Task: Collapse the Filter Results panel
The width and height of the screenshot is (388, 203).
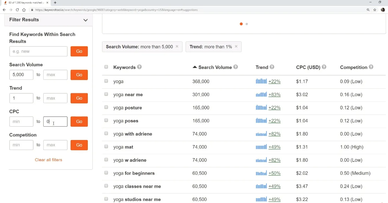Action: [86, 20]
